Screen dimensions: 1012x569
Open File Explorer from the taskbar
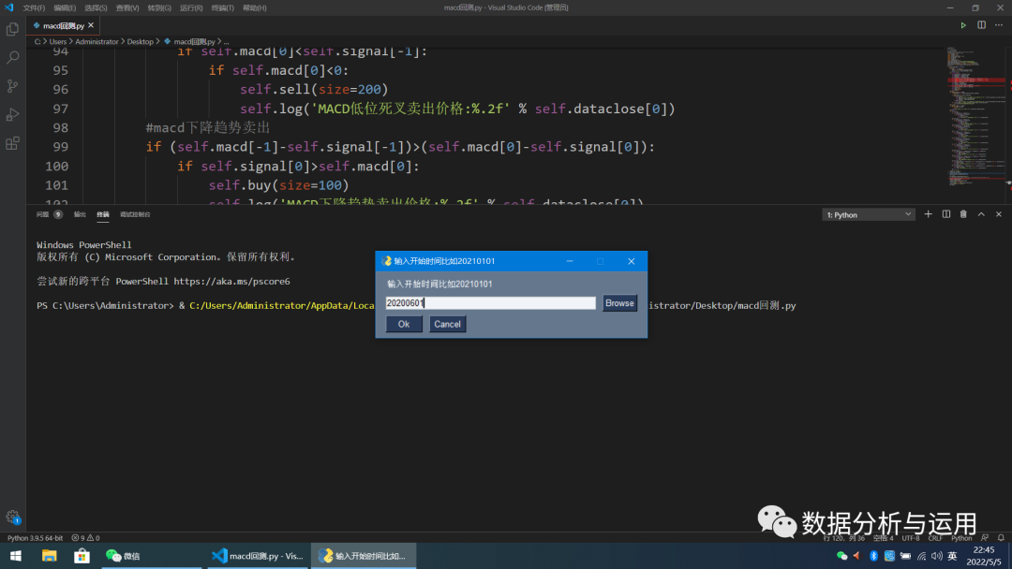click(49, 556)
